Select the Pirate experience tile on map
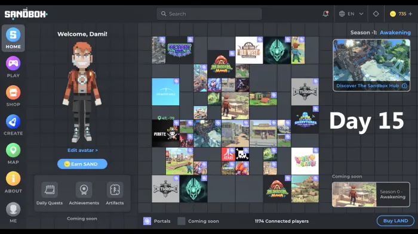The height and width of the screenshot is (234, 418). 165,133
